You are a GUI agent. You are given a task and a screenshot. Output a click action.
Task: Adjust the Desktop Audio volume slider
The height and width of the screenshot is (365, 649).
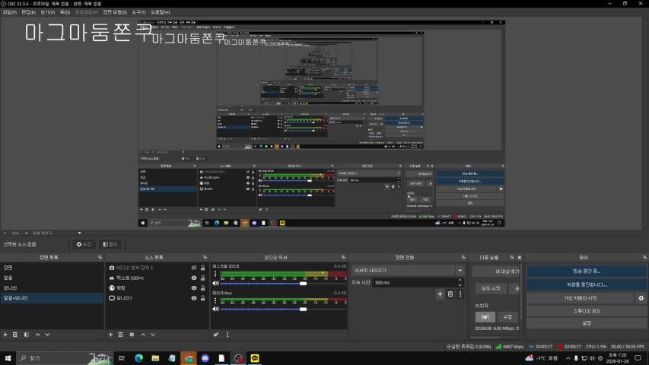(304, 284)
